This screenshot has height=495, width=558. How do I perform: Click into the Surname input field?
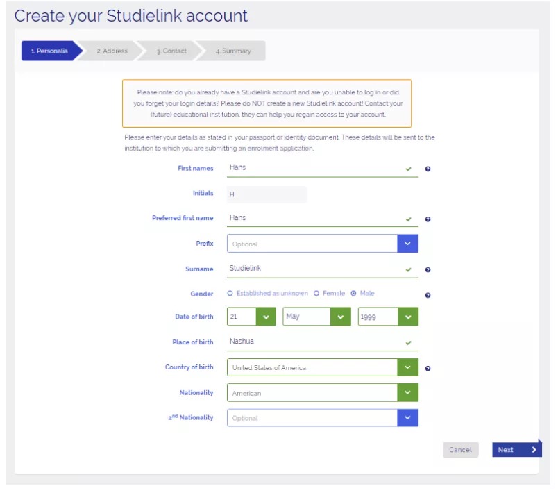point(323,269)
